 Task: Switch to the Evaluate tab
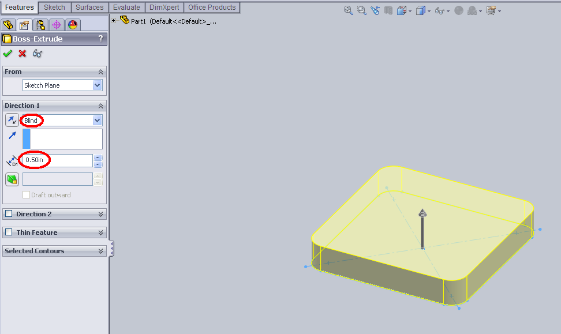126,7
